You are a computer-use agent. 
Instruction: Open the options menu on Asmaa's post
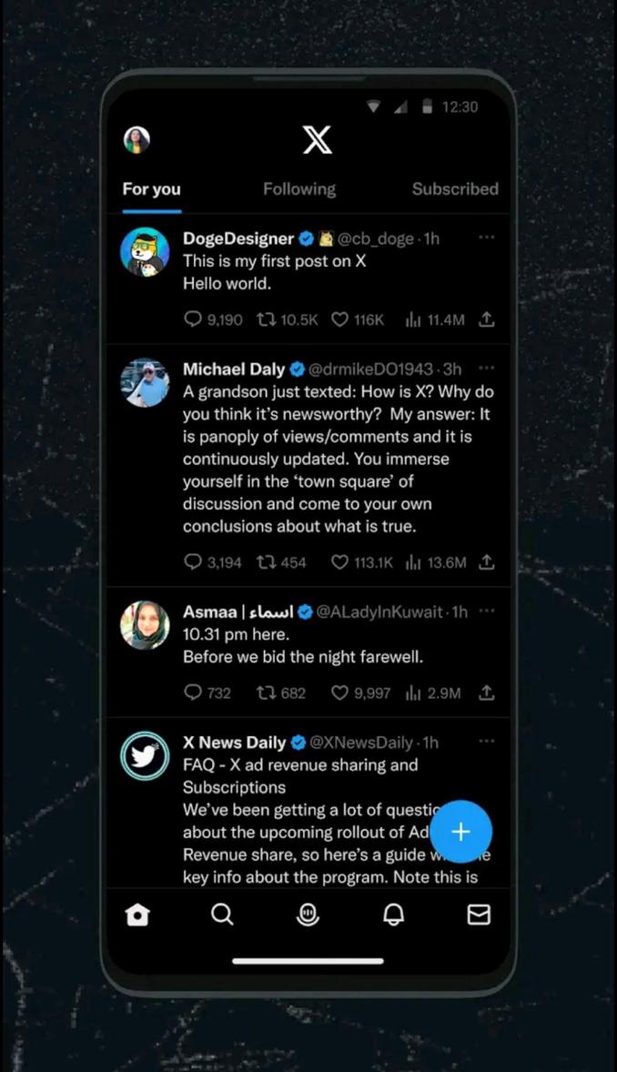(486, 612)
